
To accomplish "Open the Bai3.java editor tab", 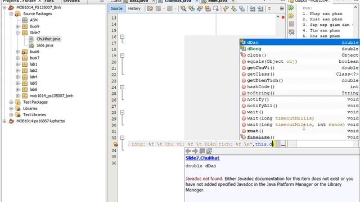I will 139,1.
